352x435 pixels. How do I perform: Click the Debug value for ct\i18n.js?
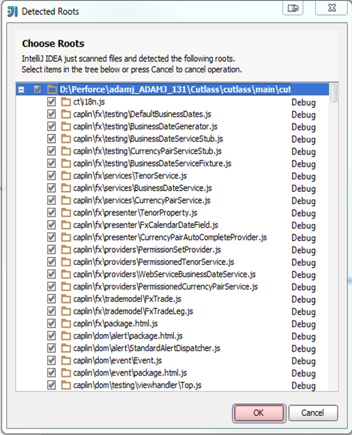point(304,102)
